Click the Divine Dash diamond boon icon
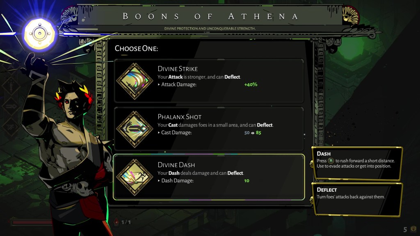This screenshot has width=420, height=236. pyautogui.click(x=135, y=177)
